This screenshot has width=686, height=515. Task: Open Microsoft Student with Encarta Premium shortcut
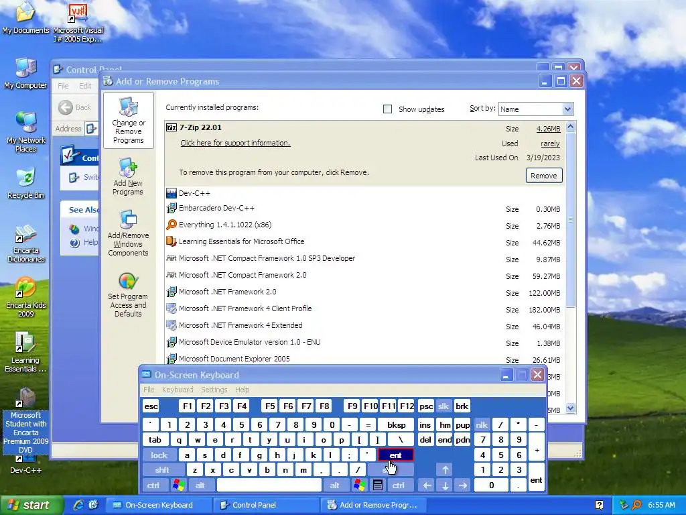pos(25,420)
